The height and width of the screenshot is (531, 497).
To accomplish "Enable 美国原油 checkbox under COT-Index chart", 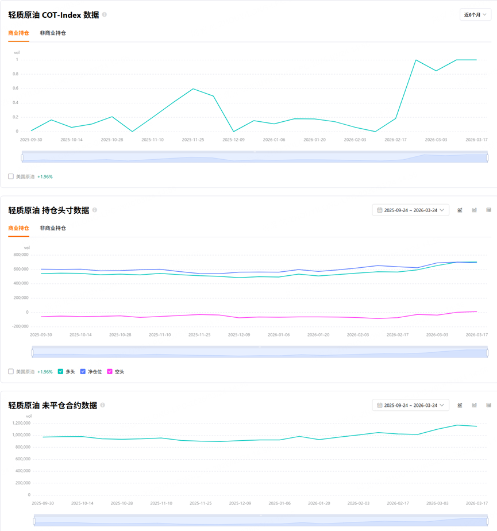I will (11, 176).
